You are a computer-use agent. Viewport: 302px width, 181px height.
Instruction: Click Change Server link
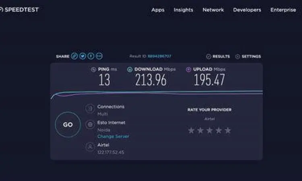[113, 136]
